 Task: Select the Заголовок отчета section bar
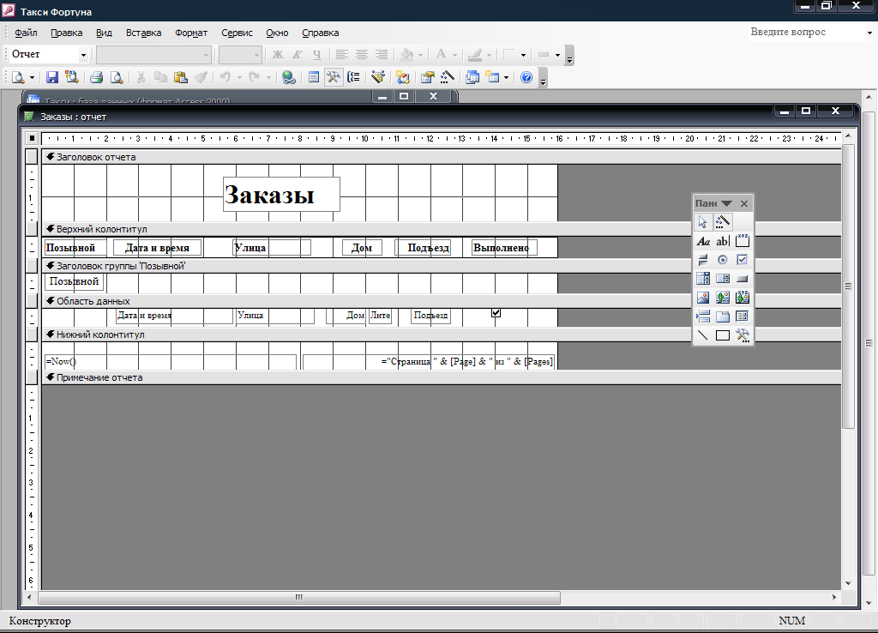point(442,157)
